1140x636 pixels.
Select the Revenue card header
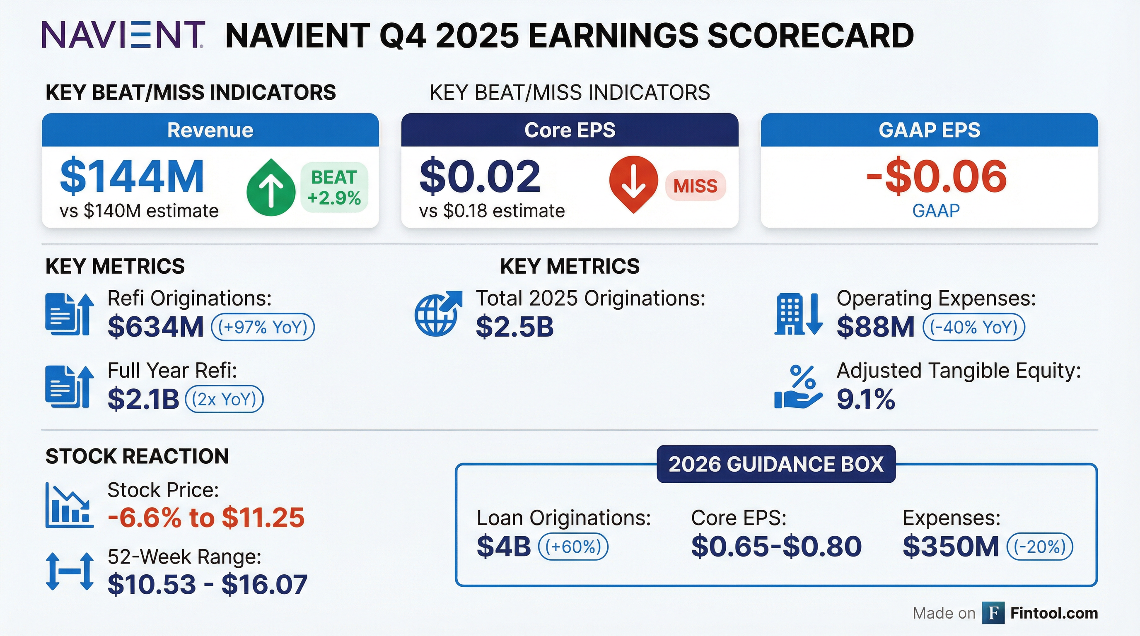(210, 130)
